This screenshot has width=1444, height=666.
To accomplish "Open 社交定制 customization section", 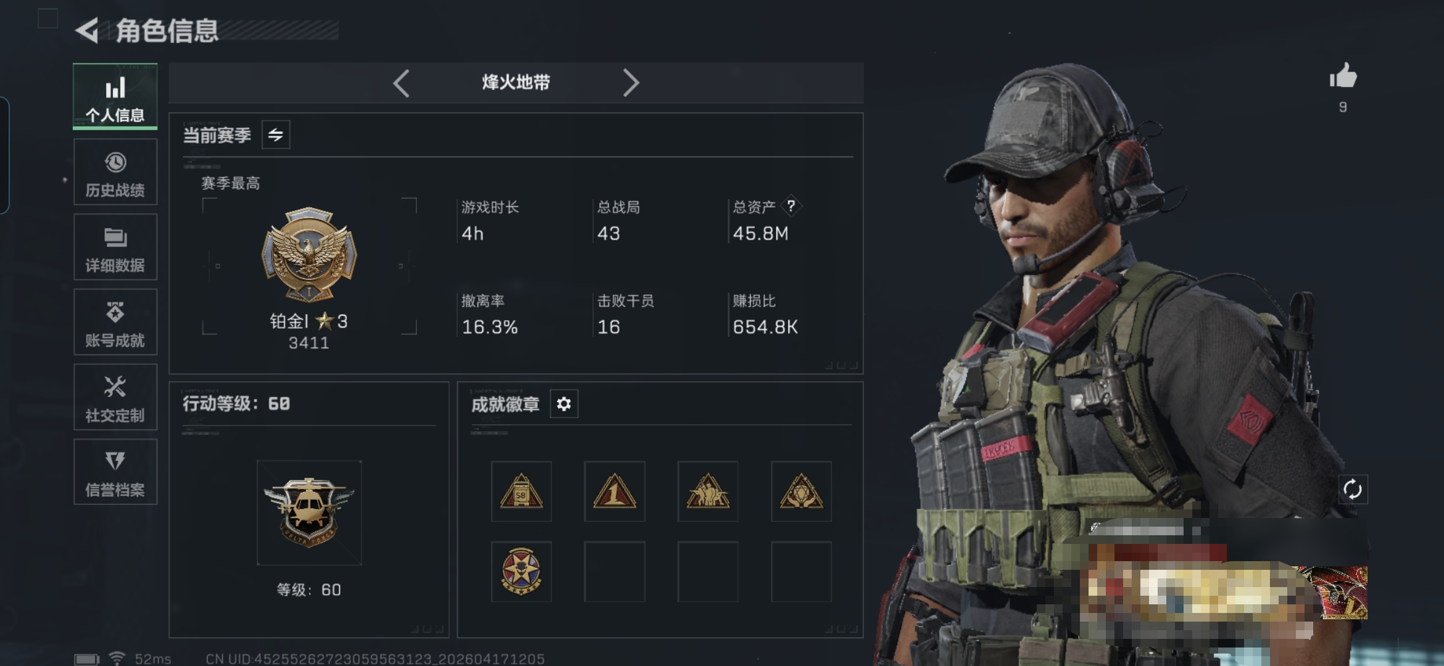I will tap(115, 397).
